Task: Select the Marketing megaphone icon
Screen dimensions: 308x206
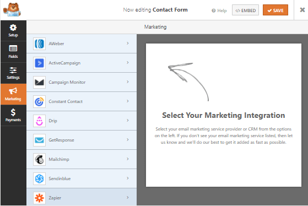Action: coord(13,91)
